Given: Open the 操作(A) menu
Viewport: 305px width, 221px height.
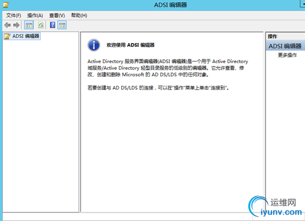Looking at the screenshot, I should click(x=35, y=15).
